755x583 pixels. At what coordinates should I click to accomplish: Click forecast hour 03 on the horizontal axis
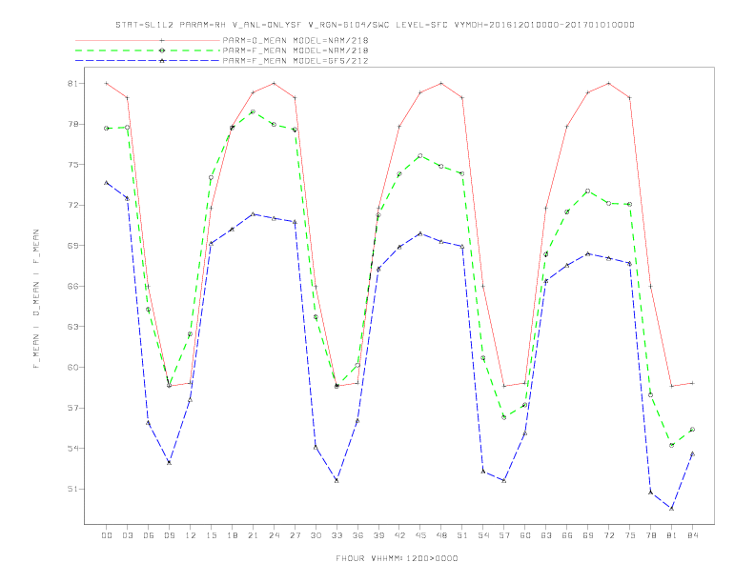coord(127,535)
